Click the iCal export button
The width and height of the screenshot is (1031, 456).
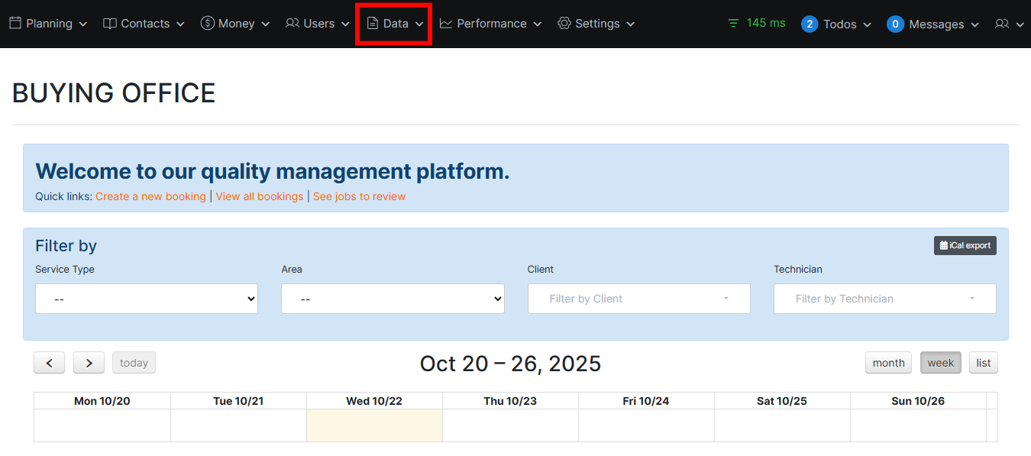pyautogui.click(x=965, y=245)
